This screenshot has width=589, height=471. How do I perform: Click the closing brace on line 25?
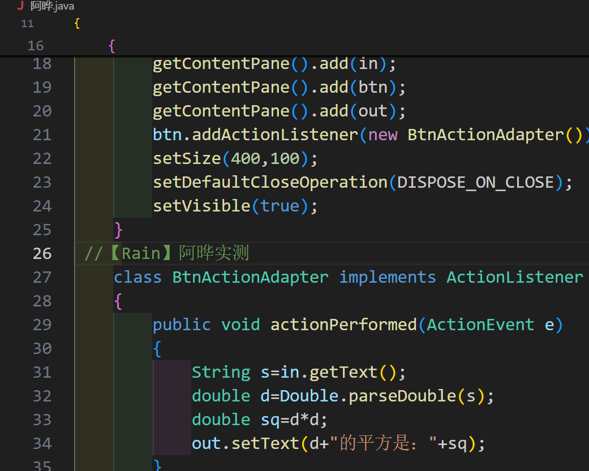tap(118, 230)
